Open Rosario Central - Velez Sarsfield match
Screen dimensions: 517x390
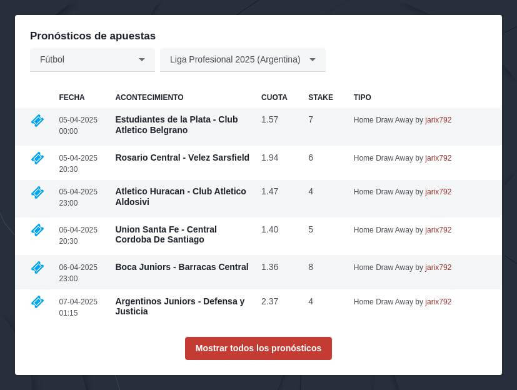[x=183, y=157]
